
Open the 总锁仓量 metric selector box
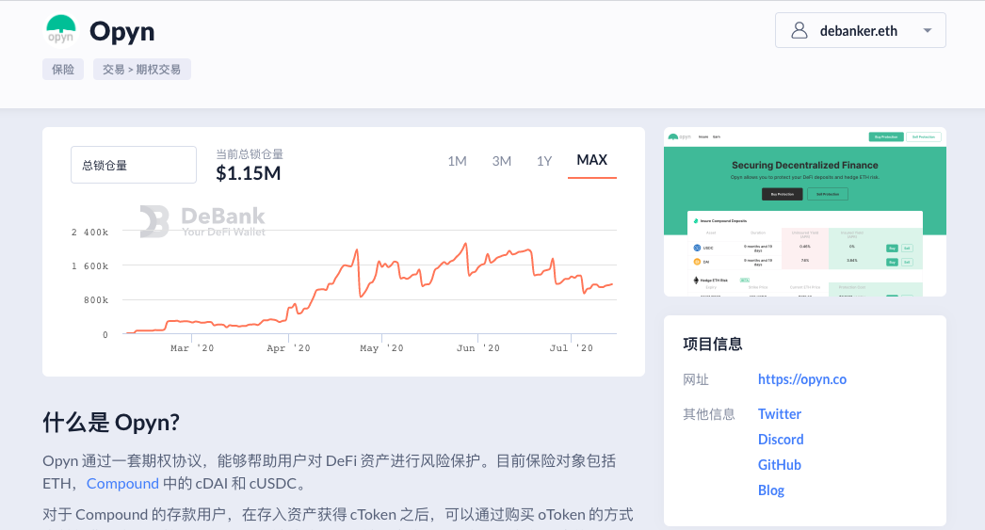pos(134,165)
